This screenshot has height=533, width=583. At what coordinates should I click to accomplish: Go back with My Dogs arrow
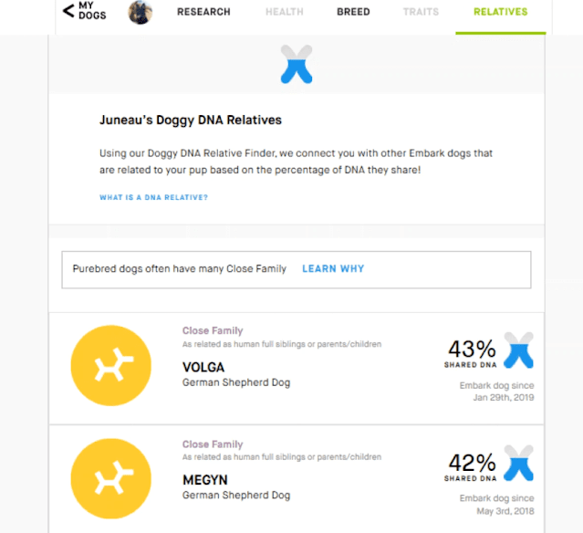[x=85, y=11]
